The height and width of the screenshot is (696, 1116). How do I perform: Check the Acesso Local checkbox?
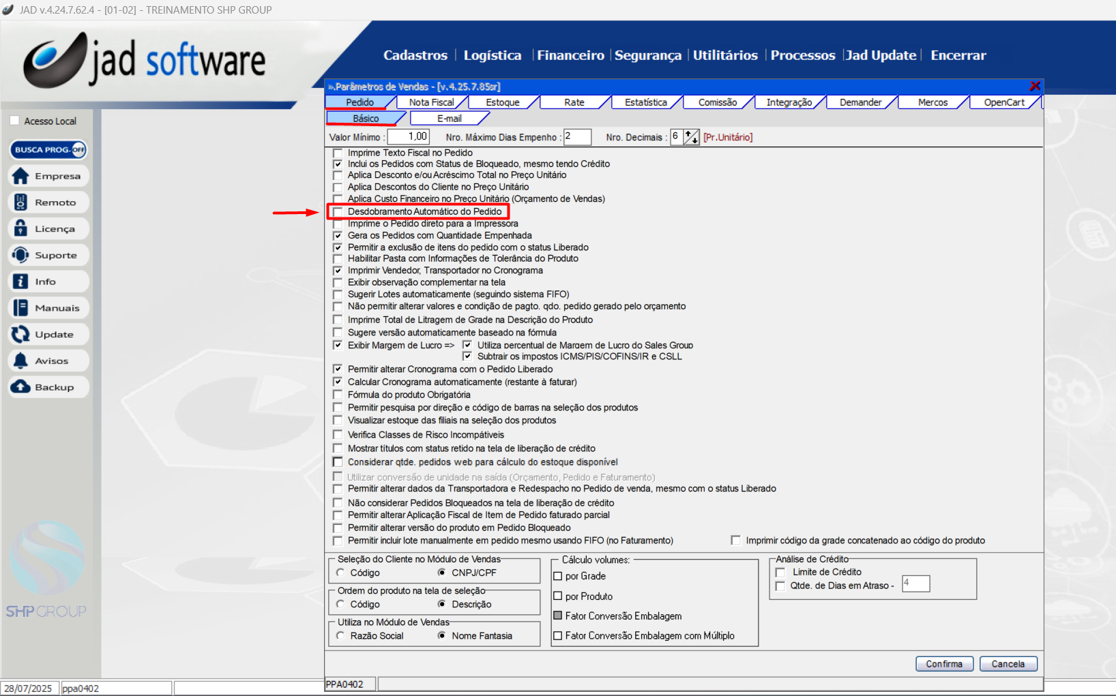coord(15,121)
